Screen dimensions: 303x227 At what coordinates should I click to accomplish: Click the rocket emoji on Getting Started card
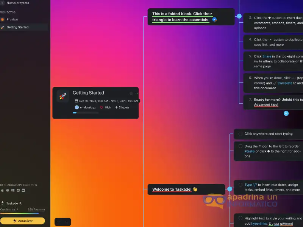tap(62, 96)
